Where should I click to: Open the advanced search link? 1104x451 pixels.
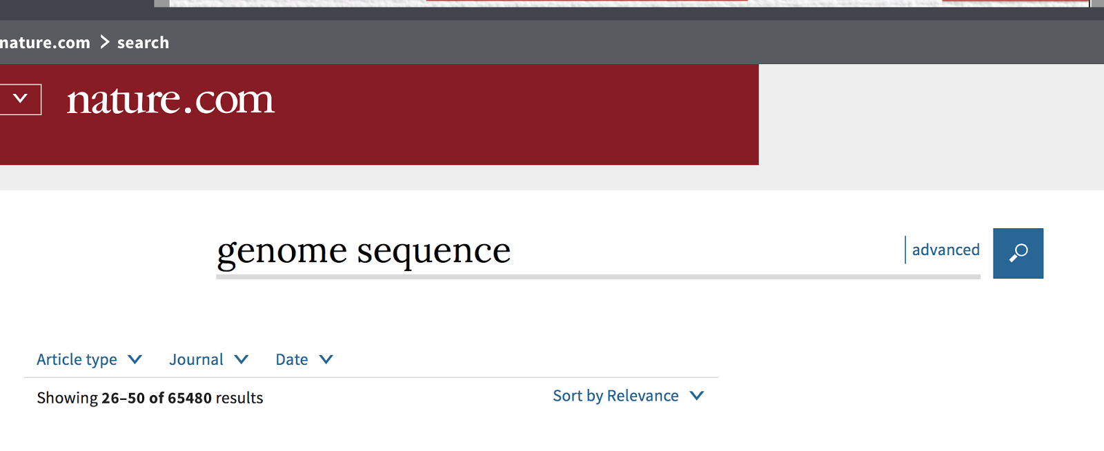pos(945,250)
